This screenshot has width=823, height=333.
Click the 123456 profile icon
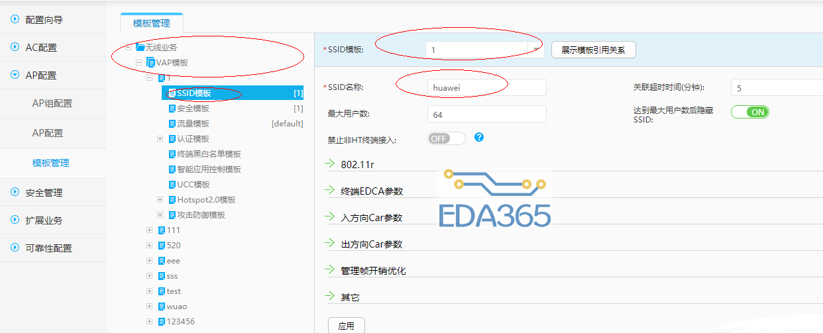[162, 322]
